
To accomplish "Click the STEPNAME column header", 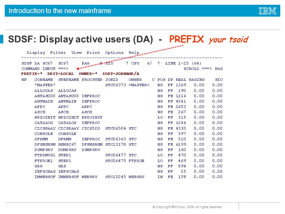I will 69,80.
